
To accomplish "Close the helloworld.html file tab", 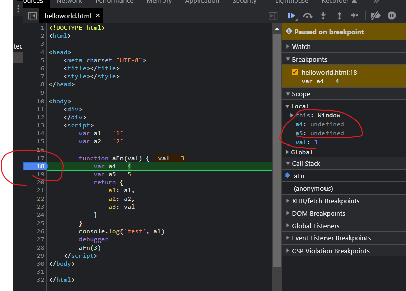I will coord(97,16).
